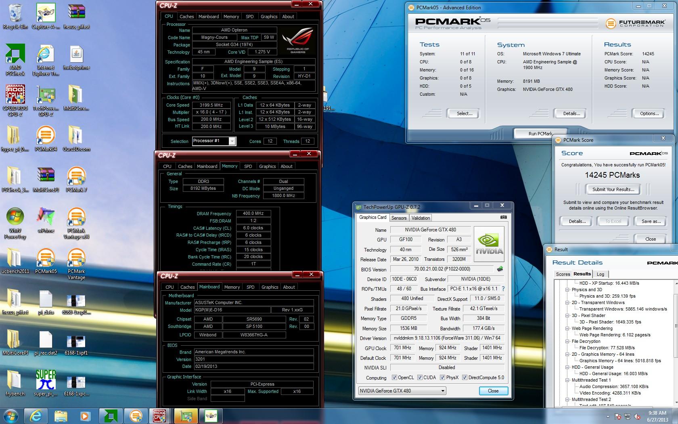Toggle the OpenCL checkbox in GPU-Z
This screenshot has height=424, width=678.
coord(394,378)
